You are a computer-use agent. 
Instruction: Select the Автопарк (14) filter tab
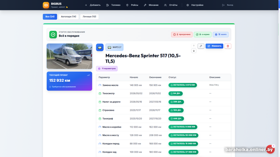[68, 16]
